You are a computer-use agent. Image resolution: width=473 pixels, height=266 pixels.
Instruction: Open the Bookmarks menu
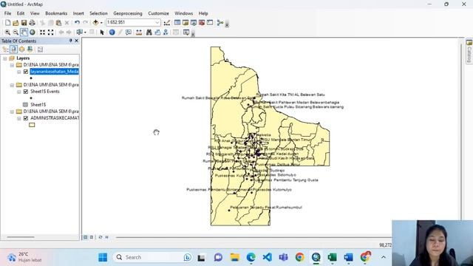[x=56, y=13]
